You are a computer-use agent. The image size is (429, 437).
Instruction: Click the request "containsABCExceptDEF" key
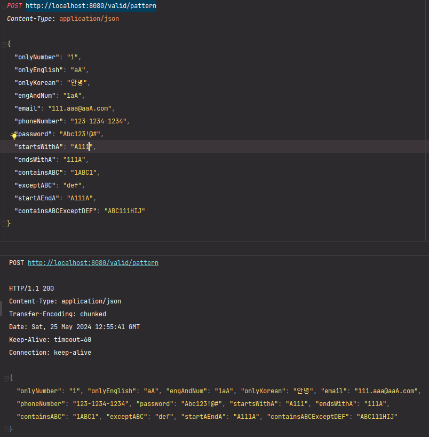tap(55, 211)
